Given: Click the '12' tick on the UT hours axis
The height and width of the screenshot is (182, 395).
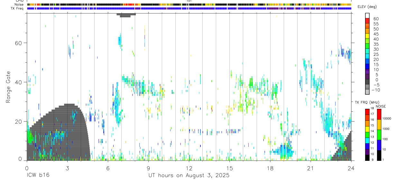Looking at the screenshot, I should pos(189,168).
